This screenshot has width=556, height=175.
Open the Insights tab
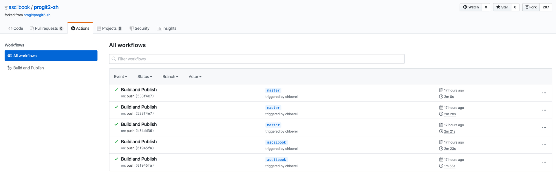[x=167, y=28]
